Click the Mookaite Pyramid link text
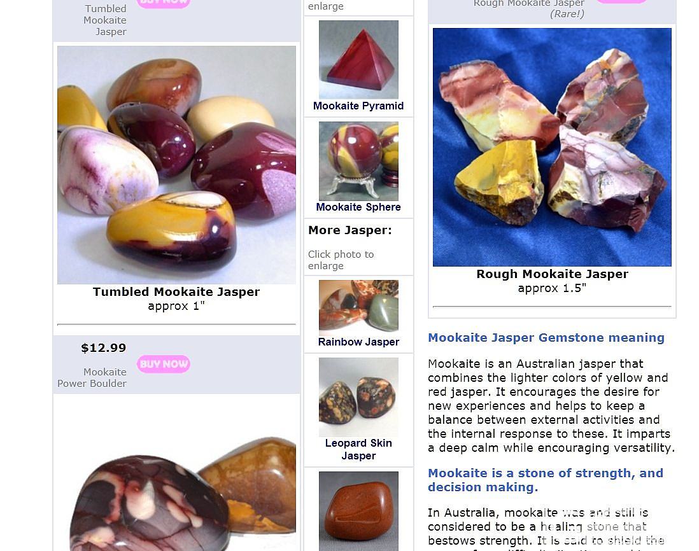The height and width of the screenshot is (551, 699). 358,106
